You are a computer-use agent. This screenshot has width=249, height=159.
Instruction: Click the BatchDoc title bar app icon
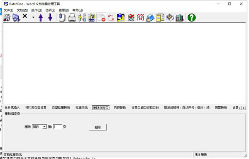6,4
